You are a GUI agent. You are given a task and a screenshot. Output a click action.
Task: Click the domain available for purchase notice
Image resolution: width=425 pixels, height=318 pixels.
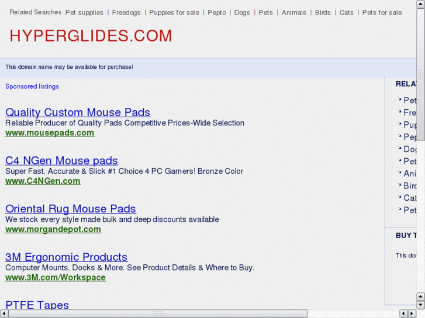coord(70,67)
